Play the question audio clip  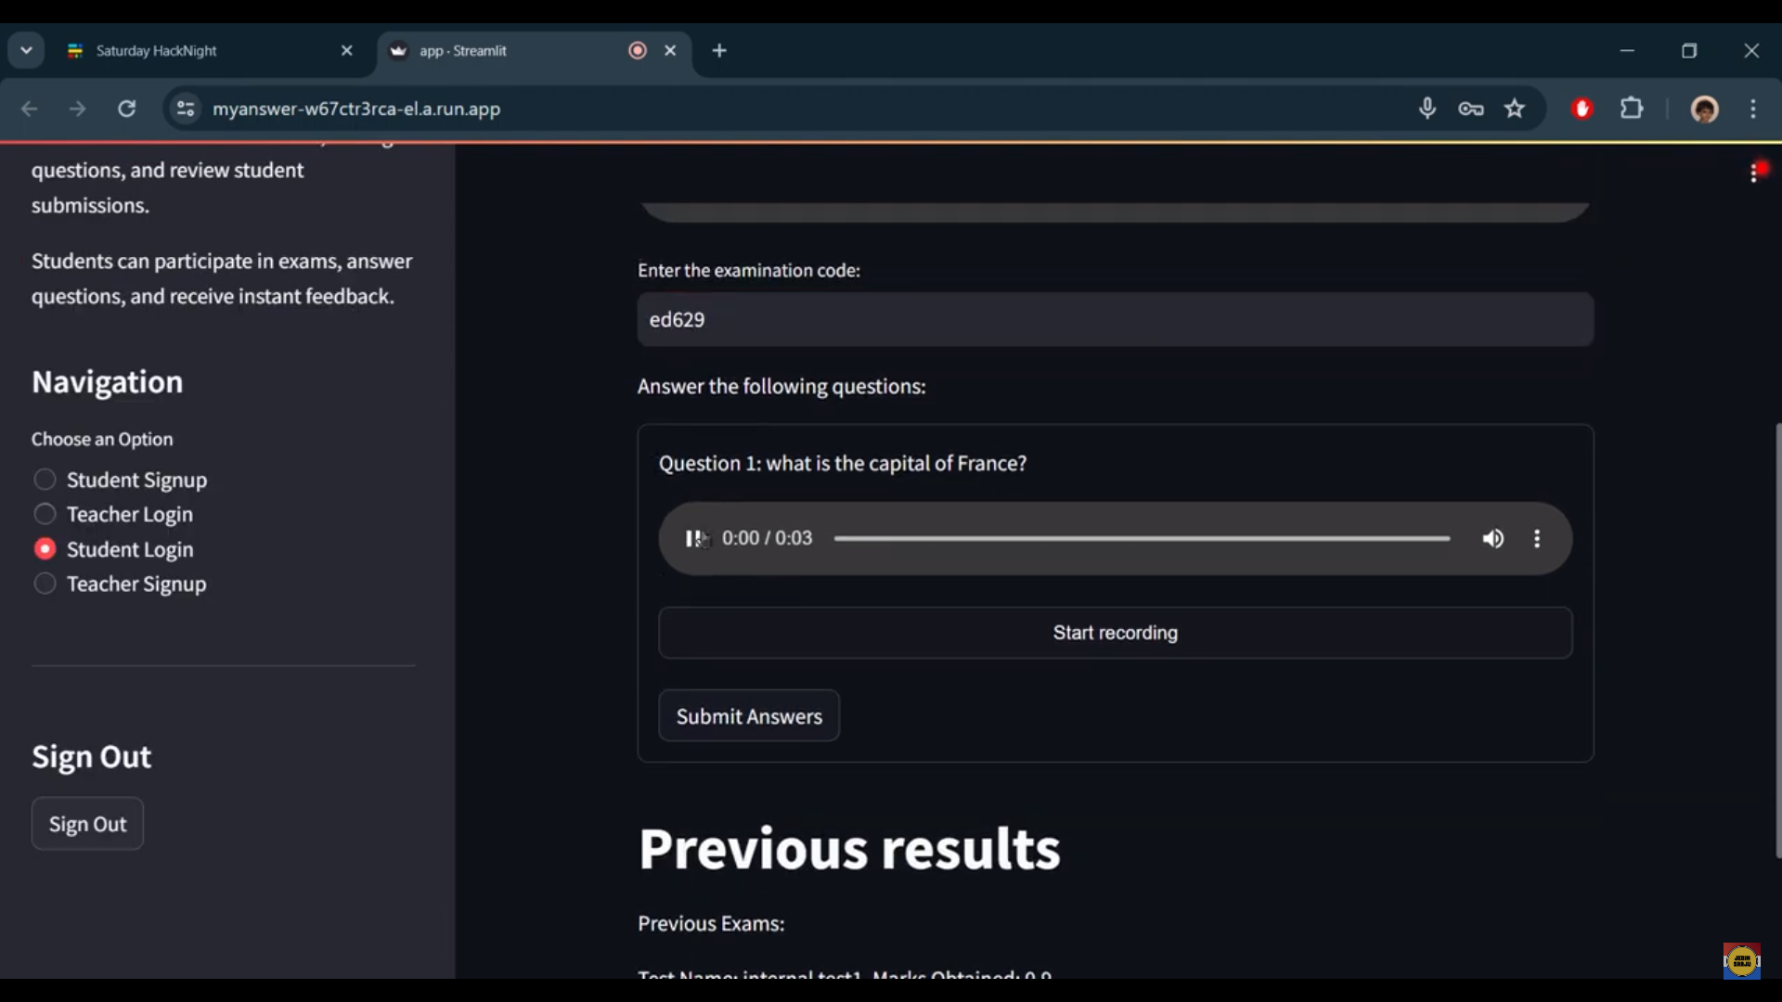pyautogui.click(x=694, y=538)
